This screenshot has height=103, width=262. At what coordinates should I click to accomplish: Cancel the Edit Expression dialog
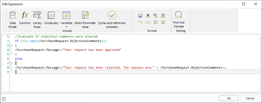tap(250, 98)
